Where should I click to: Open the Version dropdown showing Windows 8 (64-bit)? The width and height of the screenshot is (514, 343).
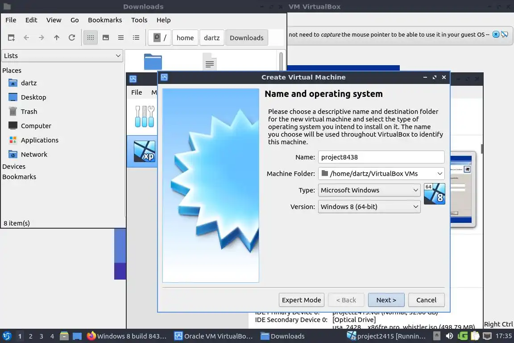click(x=369, y=207)
